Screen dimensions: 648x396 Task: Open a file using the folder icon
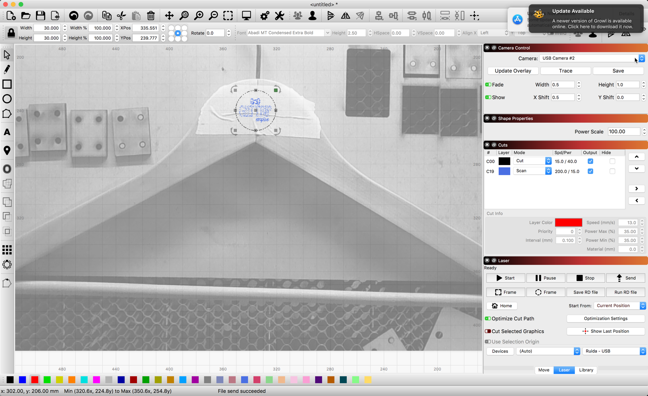click(x=26, y=16)
